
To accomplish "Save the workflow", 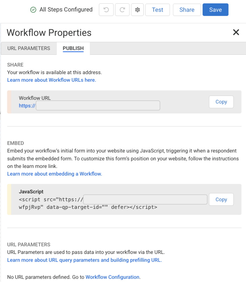I will pos(215,10).
